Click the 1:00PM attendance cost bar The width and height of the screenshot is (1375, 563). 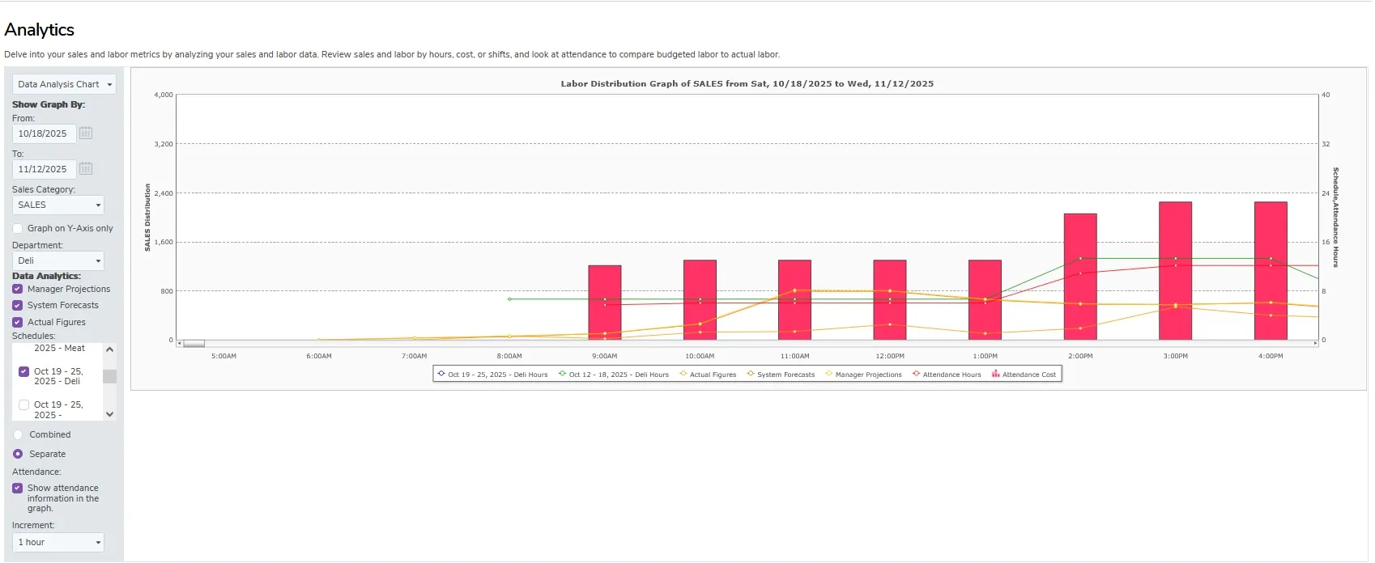(x=985, y=300)
